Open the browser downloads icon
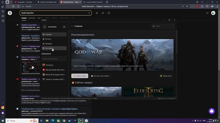220x123 pixels. (217, 6)
